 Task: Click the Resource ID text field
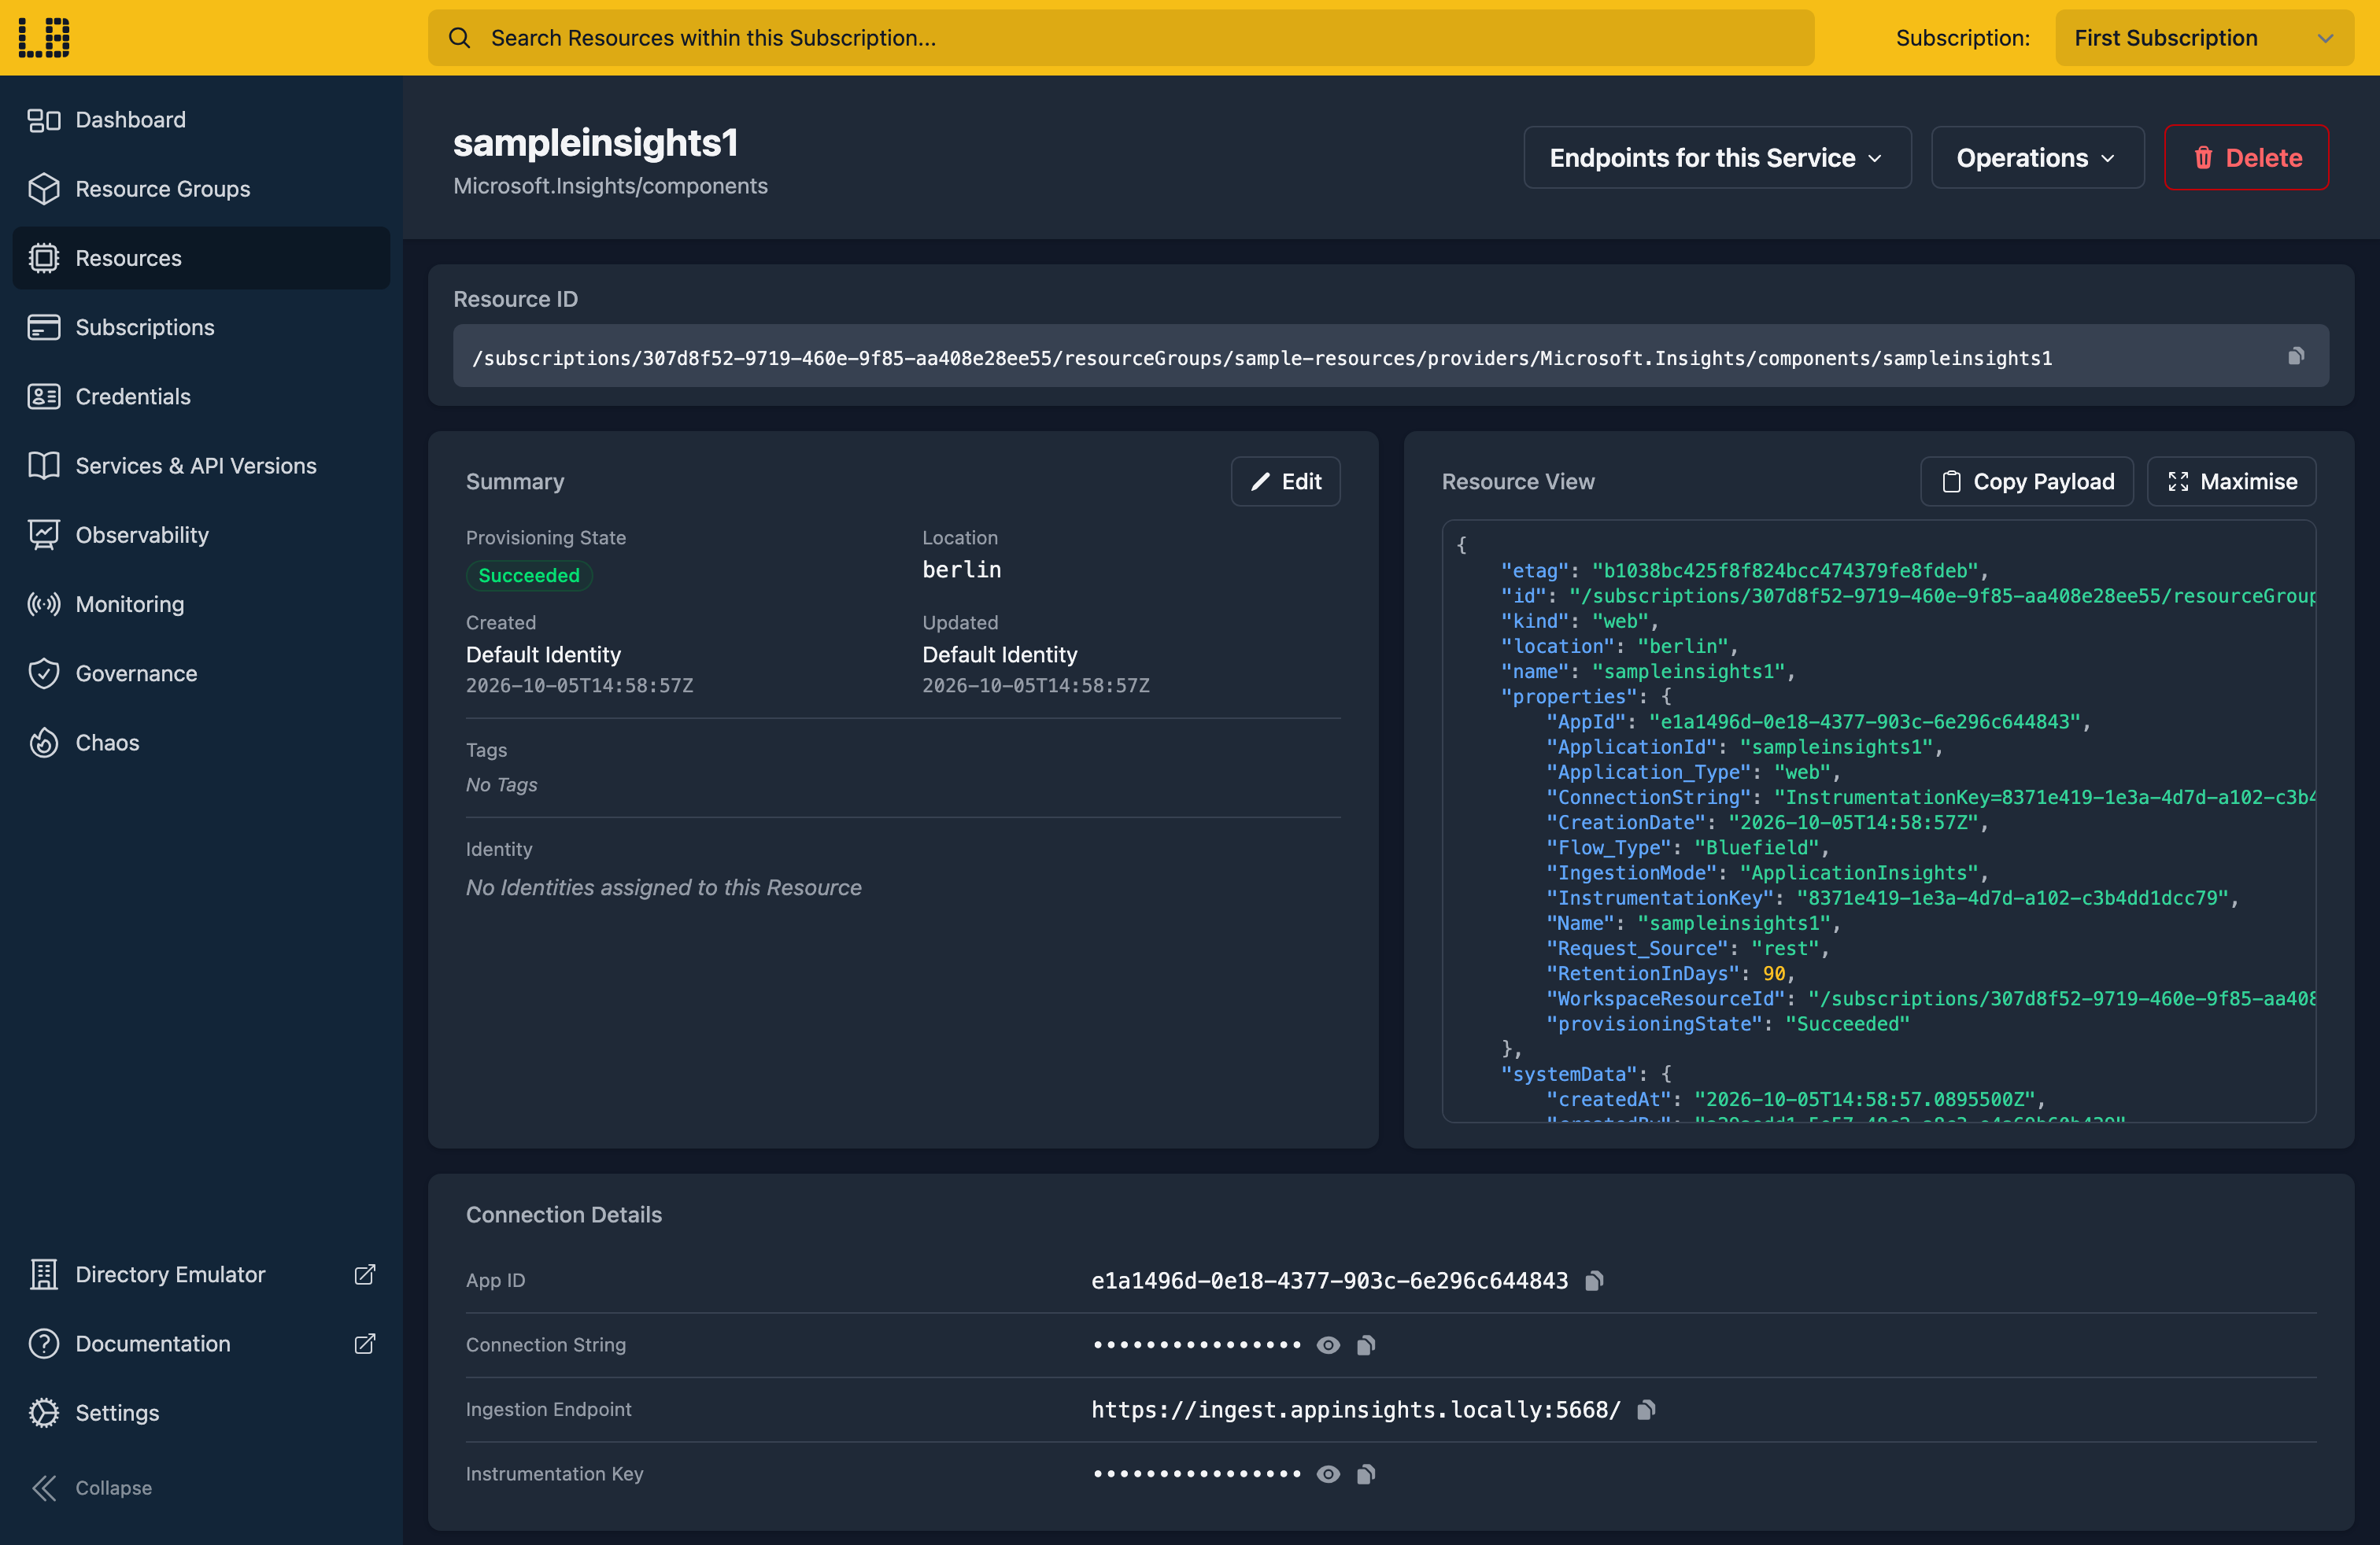coord(1390,357)
